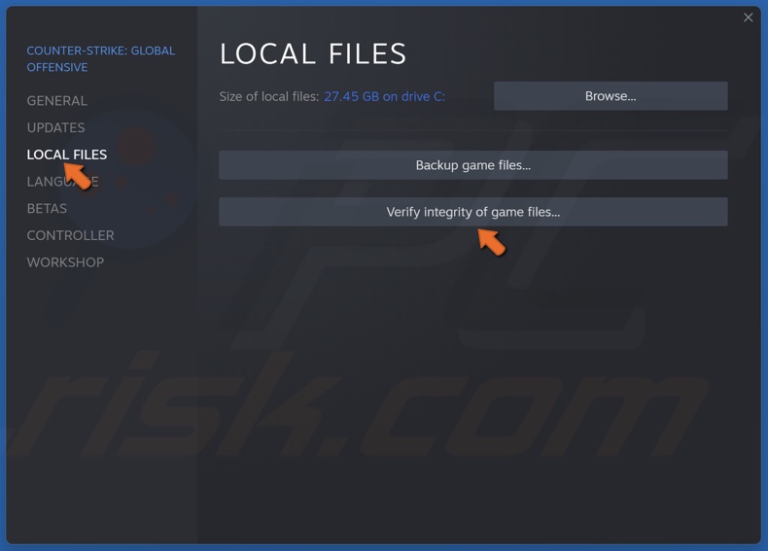The height and width of the screenshot is (551, 768).
Task: Open the Controller tab
Action: coord(70,235)
